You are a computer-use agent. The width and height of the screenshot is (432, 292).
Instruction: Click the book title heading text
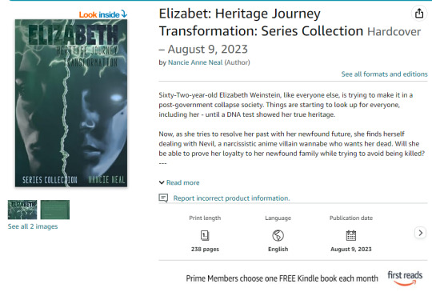coord(261,22)
